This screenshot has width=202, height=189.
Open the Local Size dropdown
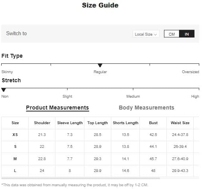point(146,34)
